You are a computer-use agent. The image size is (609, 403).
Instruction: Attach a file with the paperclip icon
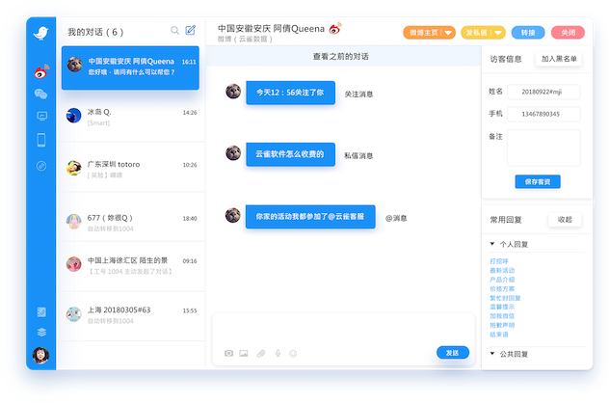coord(260,354)
